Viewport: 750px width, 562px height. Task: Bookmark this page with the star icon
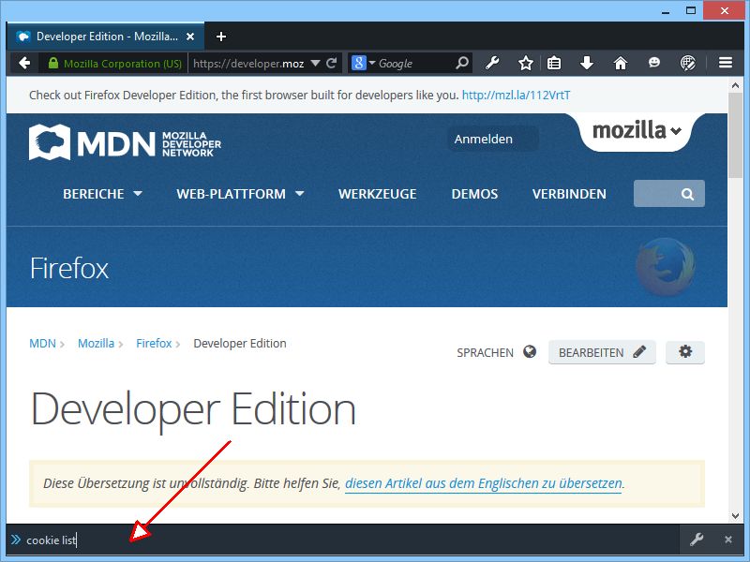pos(526,63)
